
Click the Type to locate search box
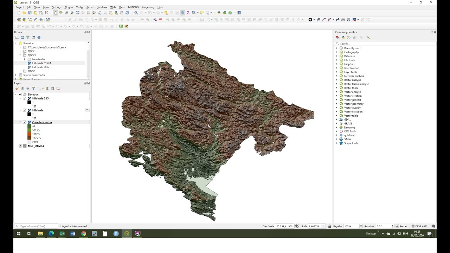pyautogui.click(x=36, y=226)
